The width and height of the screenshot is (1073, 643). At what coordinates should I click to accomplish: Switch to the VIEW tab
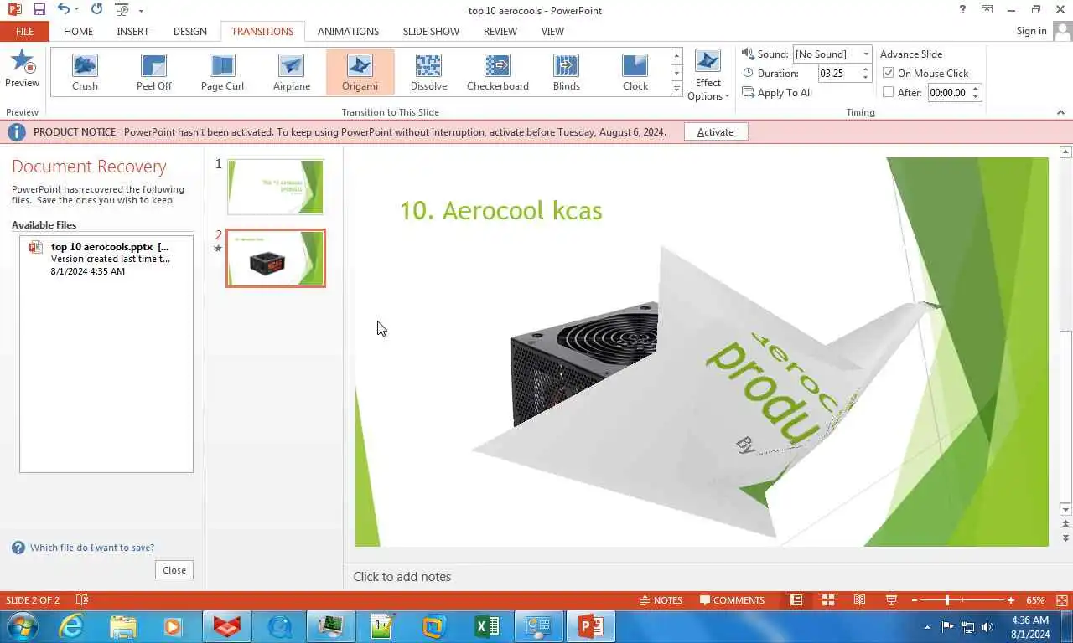tap(552, 31)
